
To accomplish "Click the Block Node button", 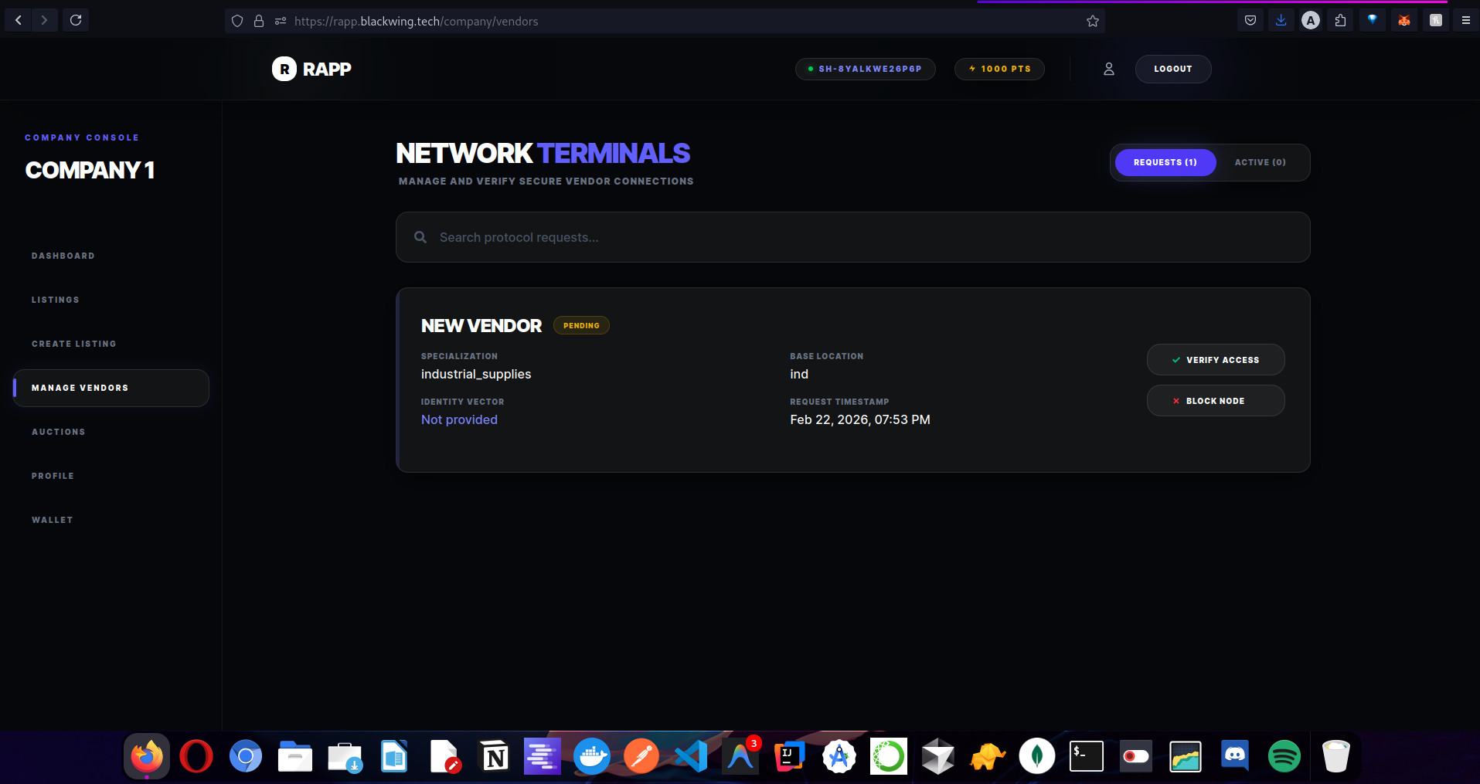I will click(x=1216, y=401).
